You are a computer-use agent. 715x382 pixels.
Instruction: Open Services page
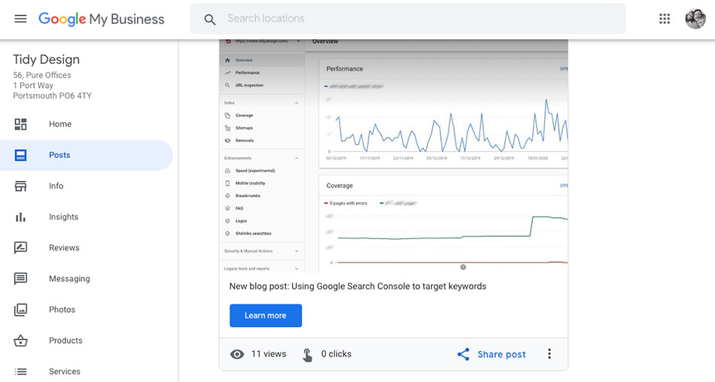(x=64, y=371)
